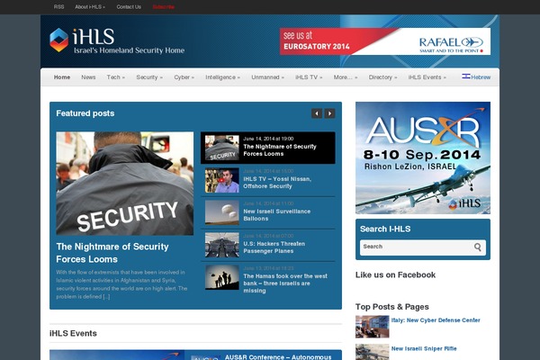This screenshot has height=360, width=540.
Task: Select the active Nightmare of Security list item
Action: pos(268,148)
